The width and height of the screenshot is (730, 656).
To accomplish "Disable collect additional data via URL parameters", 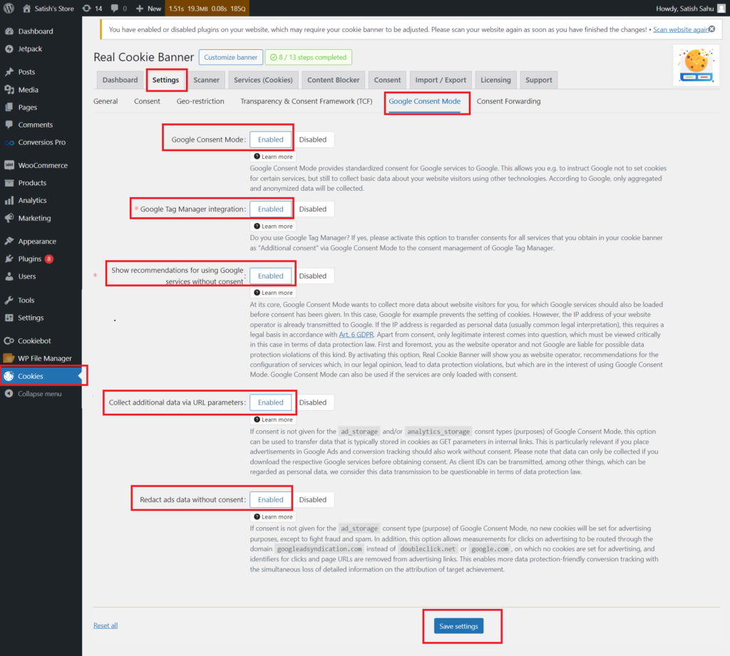I will [x=313, y=402].
